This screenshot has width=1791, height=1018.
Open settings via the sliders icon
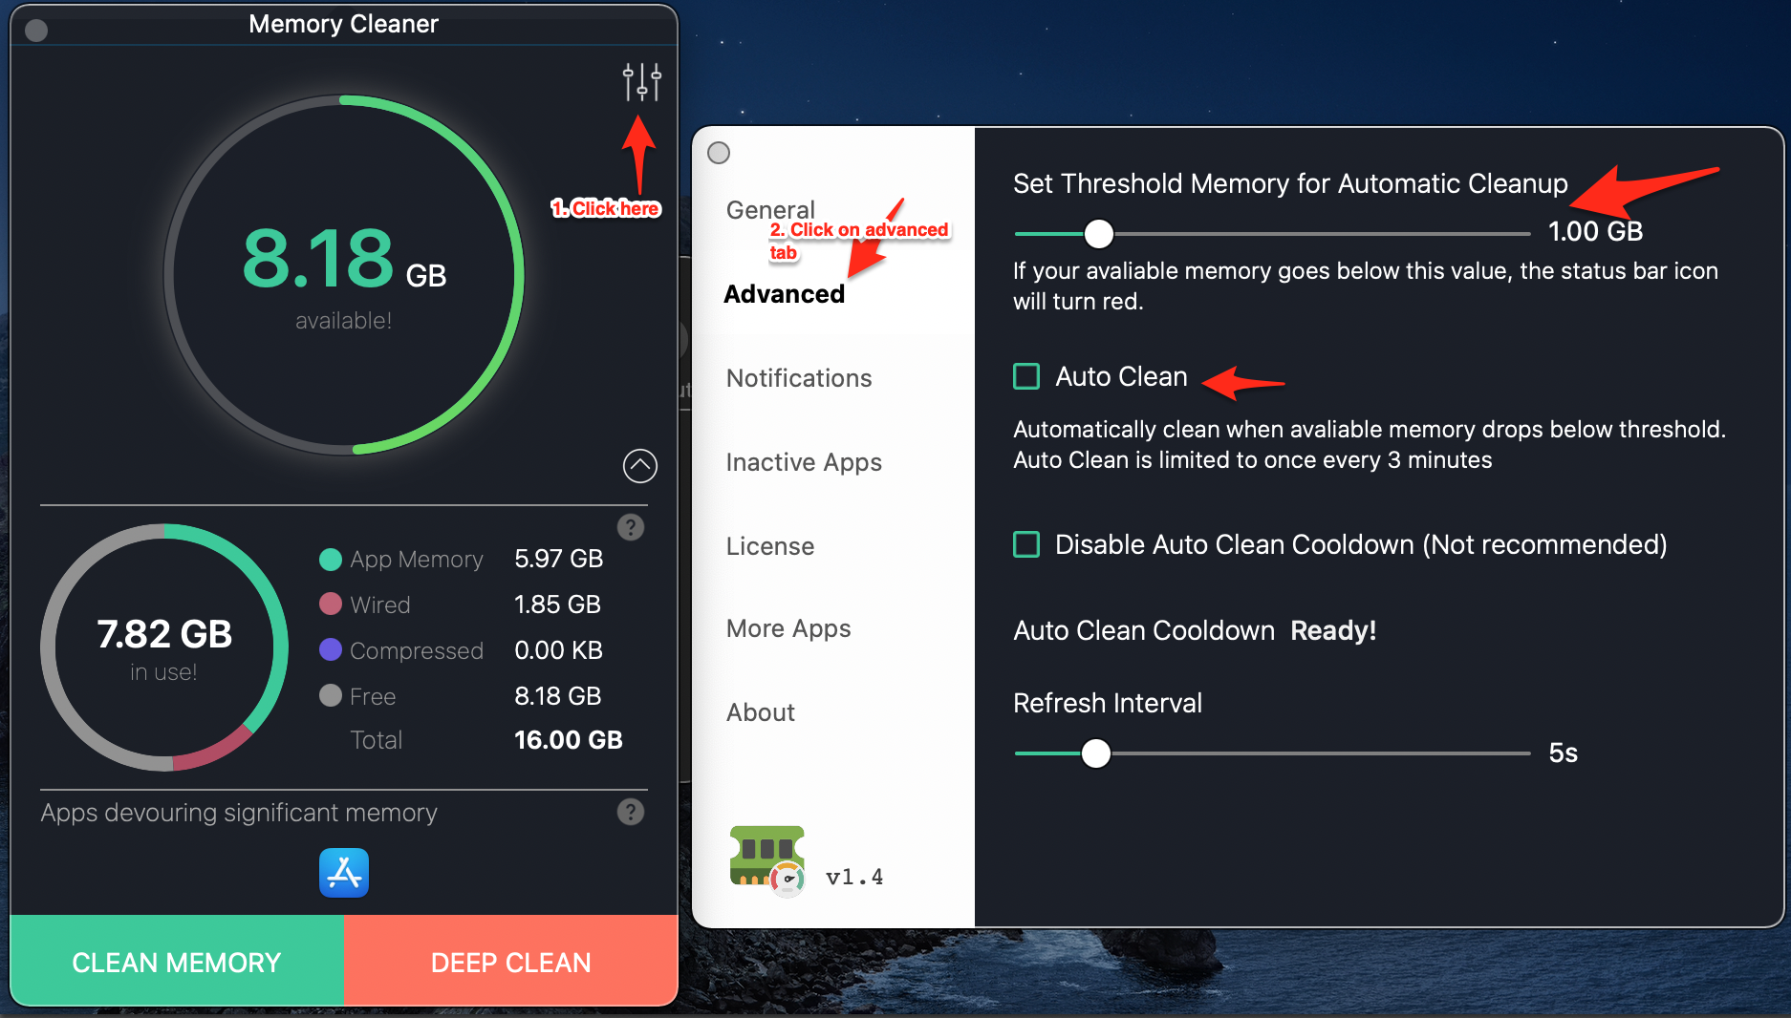641,82
